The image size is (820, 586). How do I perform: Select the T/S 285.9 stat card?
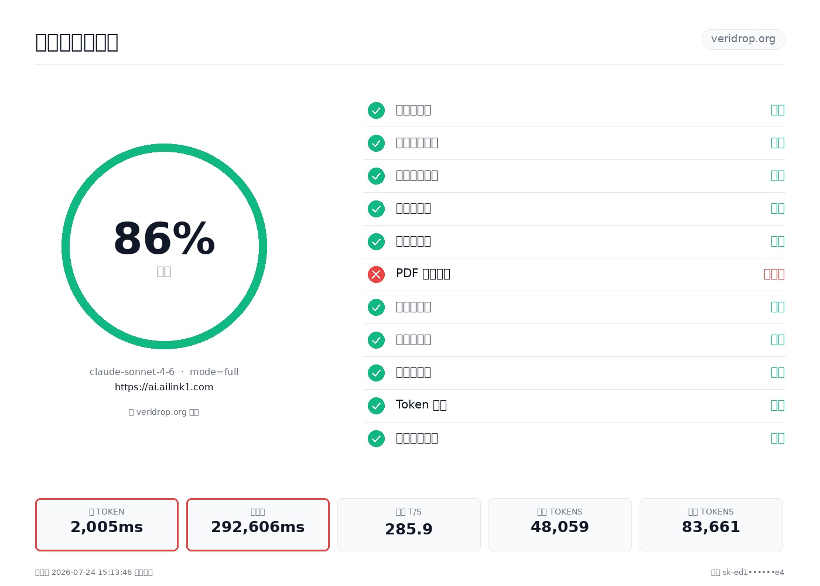coord(409,524)
